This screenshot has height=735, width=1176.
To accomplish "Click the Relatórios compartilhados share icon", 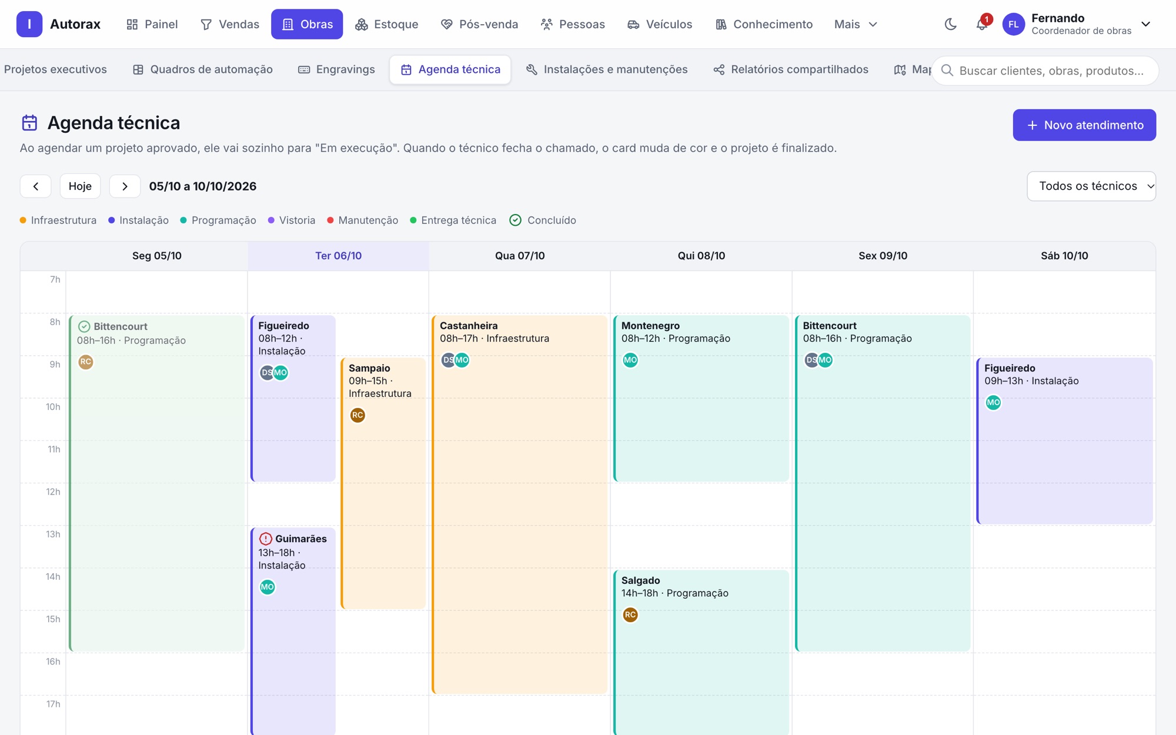I will (x=719, y=69).
